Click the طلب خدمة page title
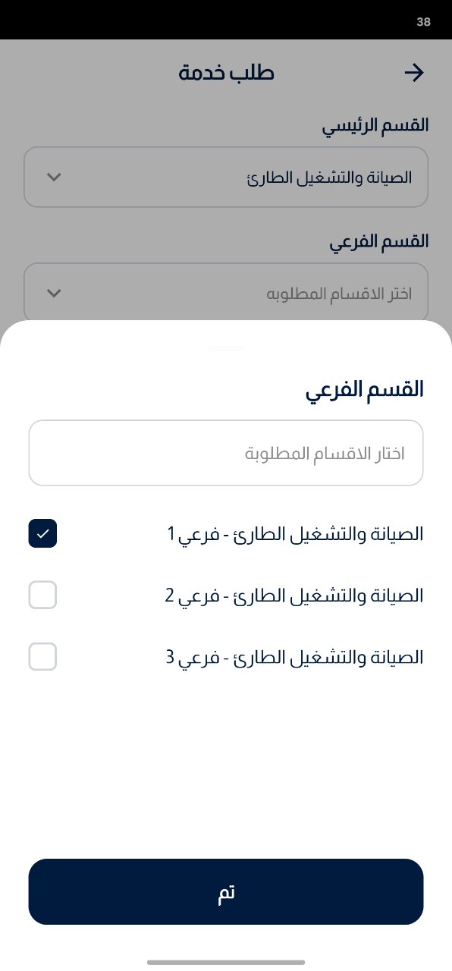Viewport: 452px width, 971px height. [226, 73]
